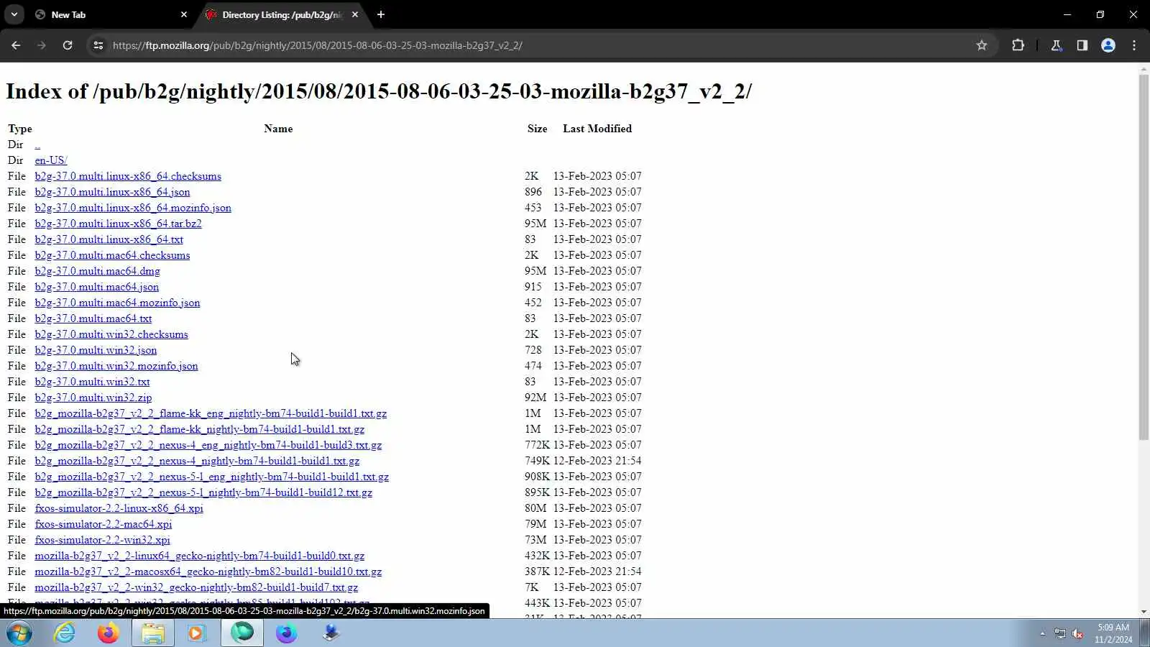The image size is (1150, 647).
Task: Open flame-kk_nightly-bm74 build1 txt.gz link
Action: 199,429
